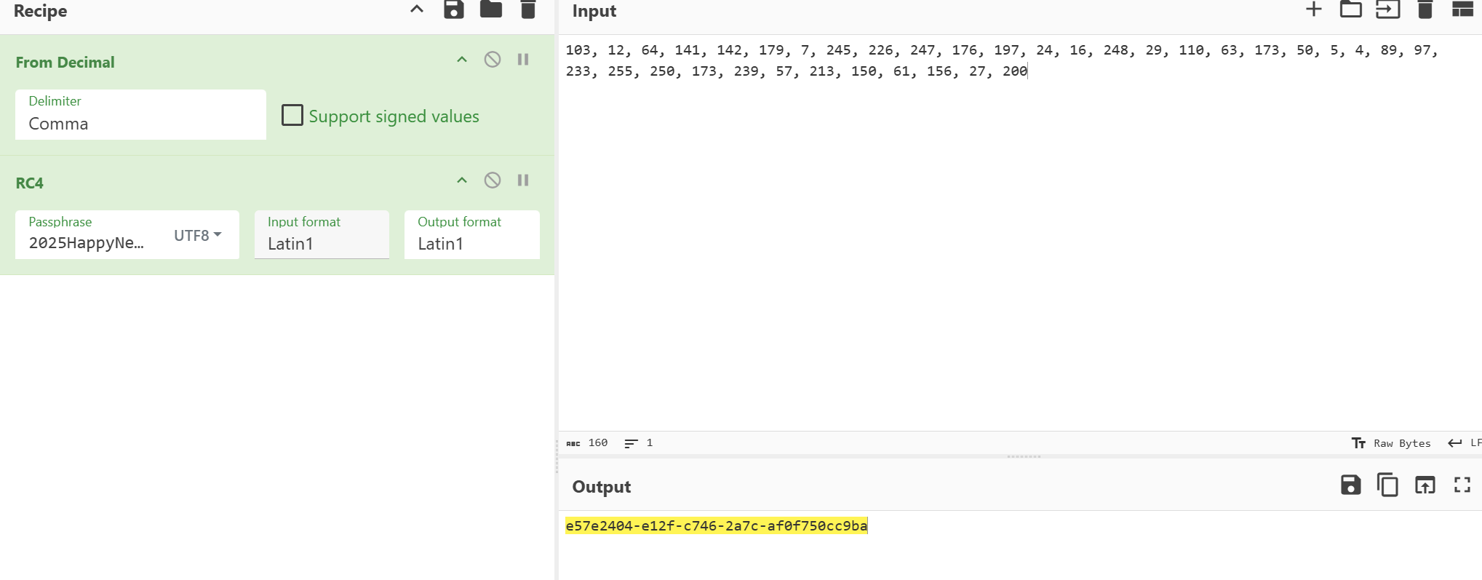This screenshot has height=580, width=1482.
Task: Open RC4 Output format dropdown
Action: tap(471, 235)
